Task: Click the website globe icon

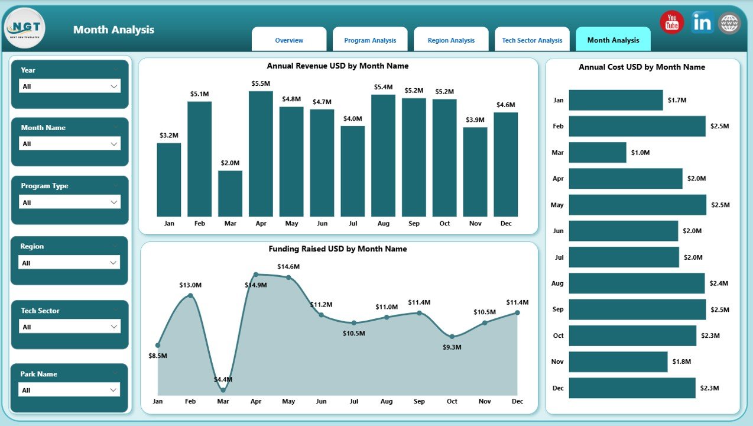Action: tap(729, 22)
